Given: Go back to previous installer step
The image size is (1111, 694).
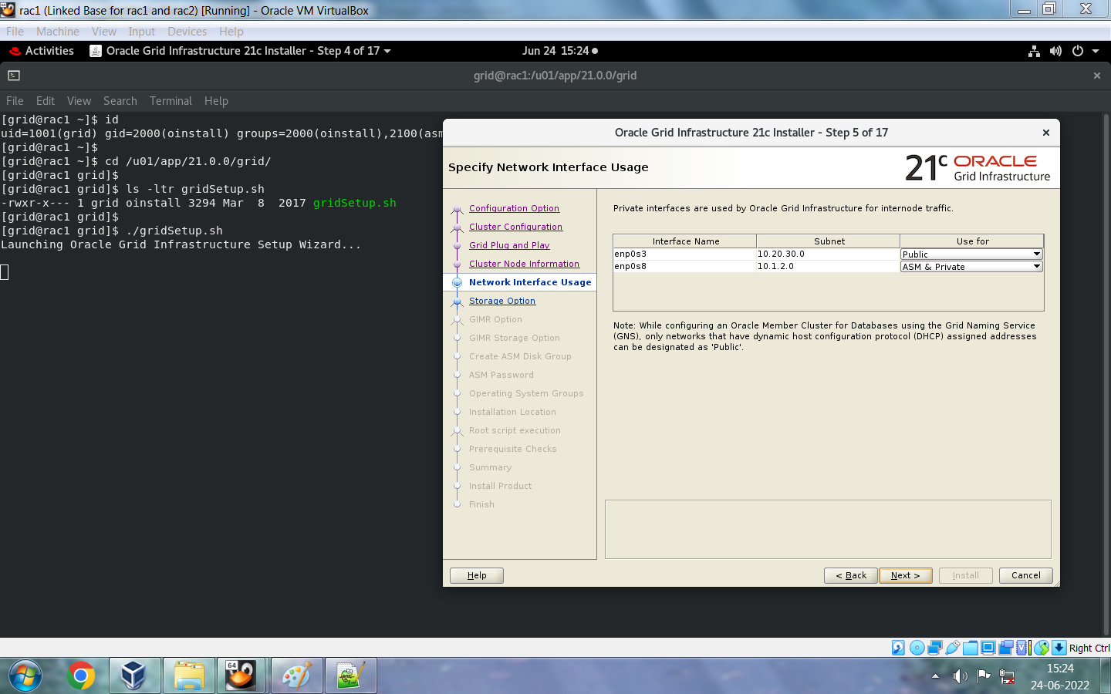Looking at the screenshot, I should tap(851, 575).
